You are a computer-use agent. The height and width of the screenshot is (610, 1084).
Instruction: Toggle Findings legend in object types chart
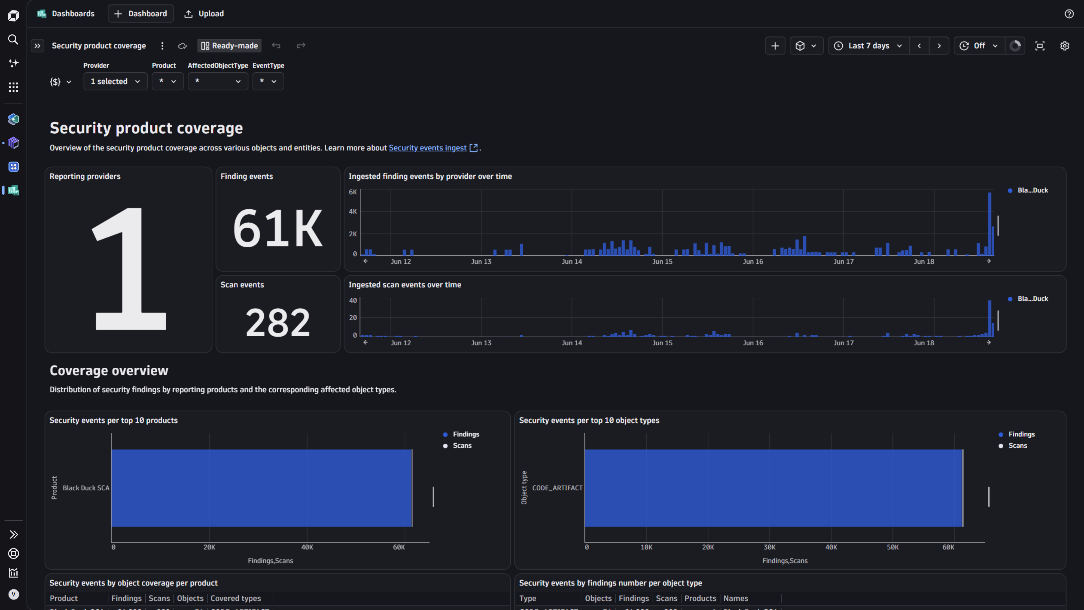1017,434
